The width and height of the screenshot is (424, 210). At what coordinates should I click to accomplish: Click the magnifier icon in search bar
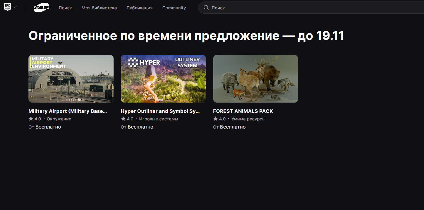[x=206, y=8]
